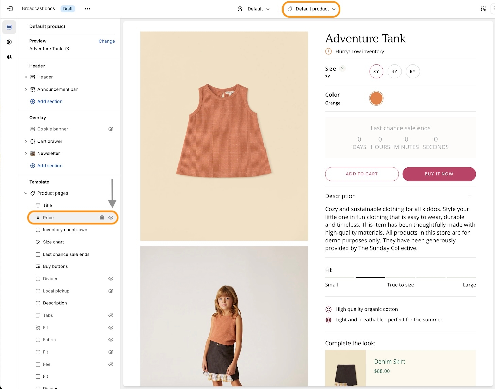The image size is (495, 389).
Task: Open the app embeds sidebar icon
Action: 9,57
